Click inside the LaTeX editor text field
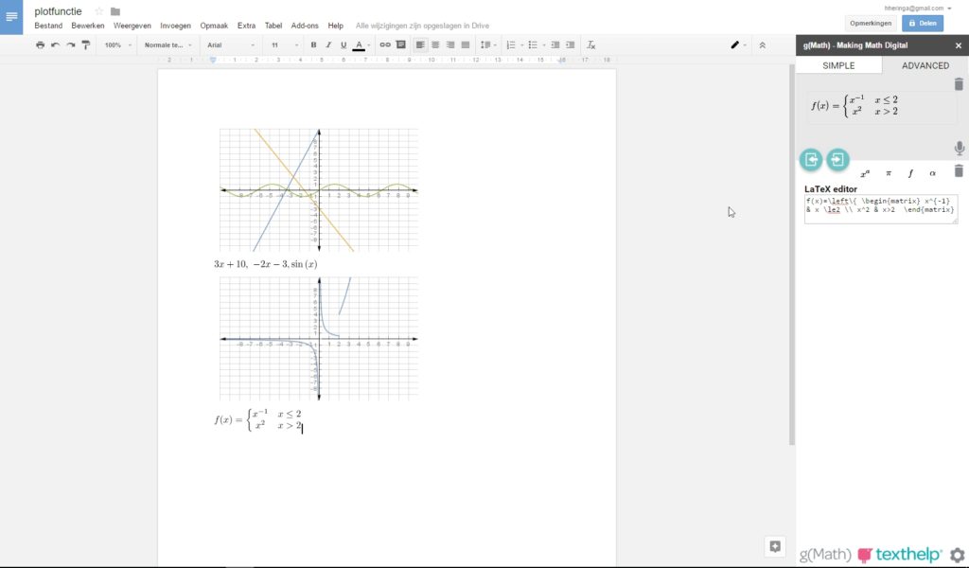 [x=880, y=208]
